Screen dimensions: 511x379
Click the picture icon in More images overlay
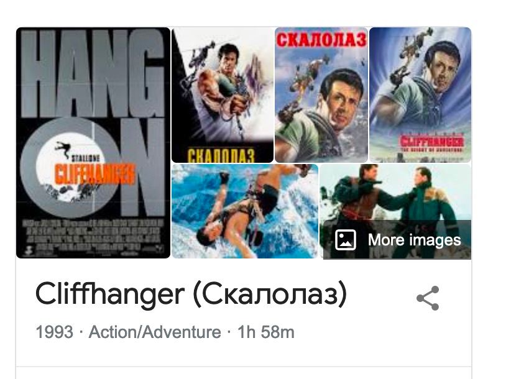(x=345, y=240)
